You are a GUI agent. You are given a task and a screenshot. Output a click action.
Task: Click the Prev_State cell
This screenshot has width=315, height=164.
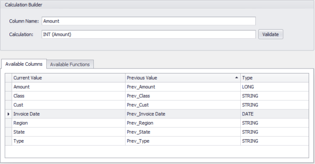183,132
